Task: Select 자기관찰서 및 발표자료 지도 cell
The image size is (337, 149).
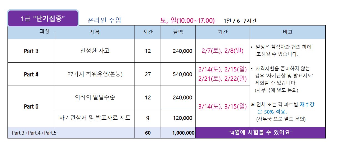Action: click(95, 118)
